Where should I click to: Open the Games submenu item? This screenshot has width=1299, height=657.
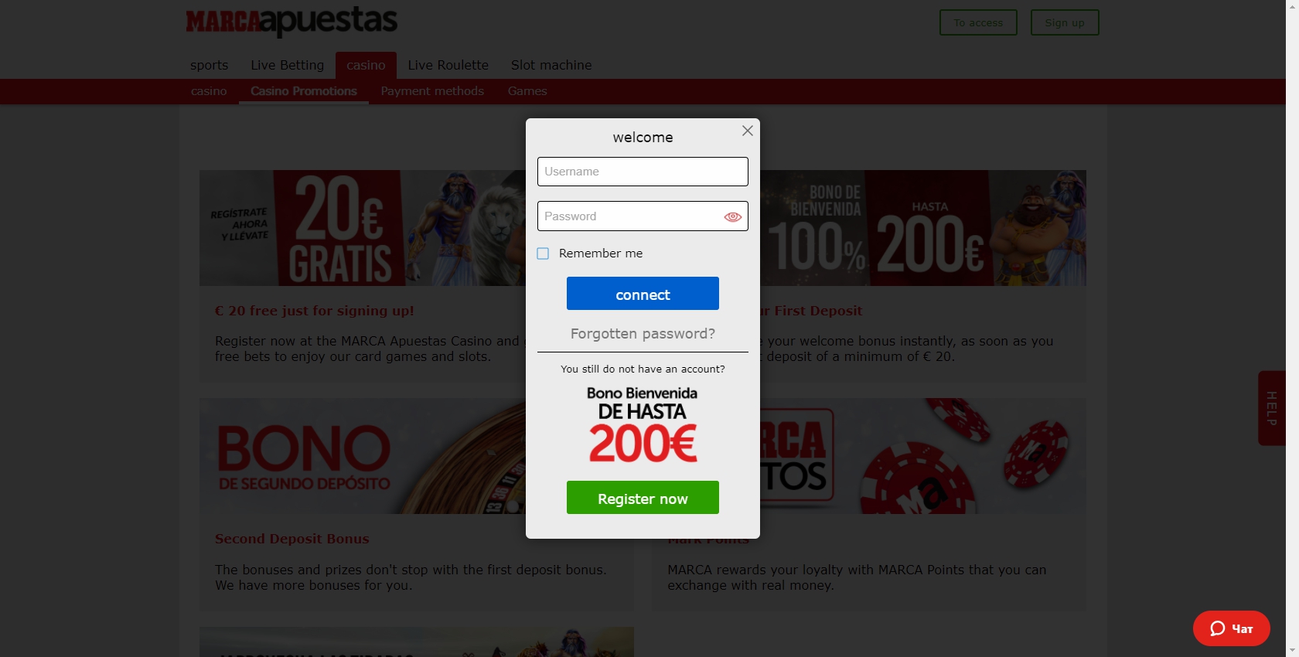tap(527, 91)
